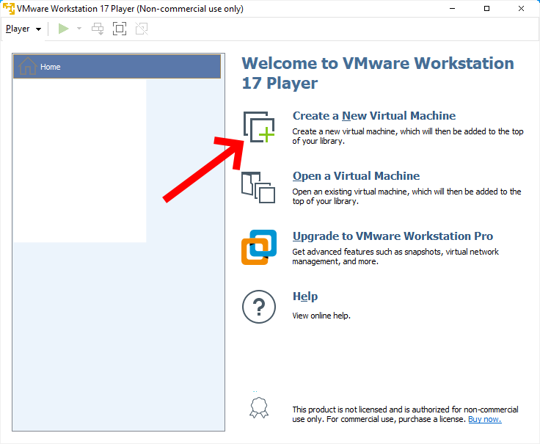540x444 pixels.
Task: Click the Create a New Virtual Machine icon
Action: click(x=258, y=127)
